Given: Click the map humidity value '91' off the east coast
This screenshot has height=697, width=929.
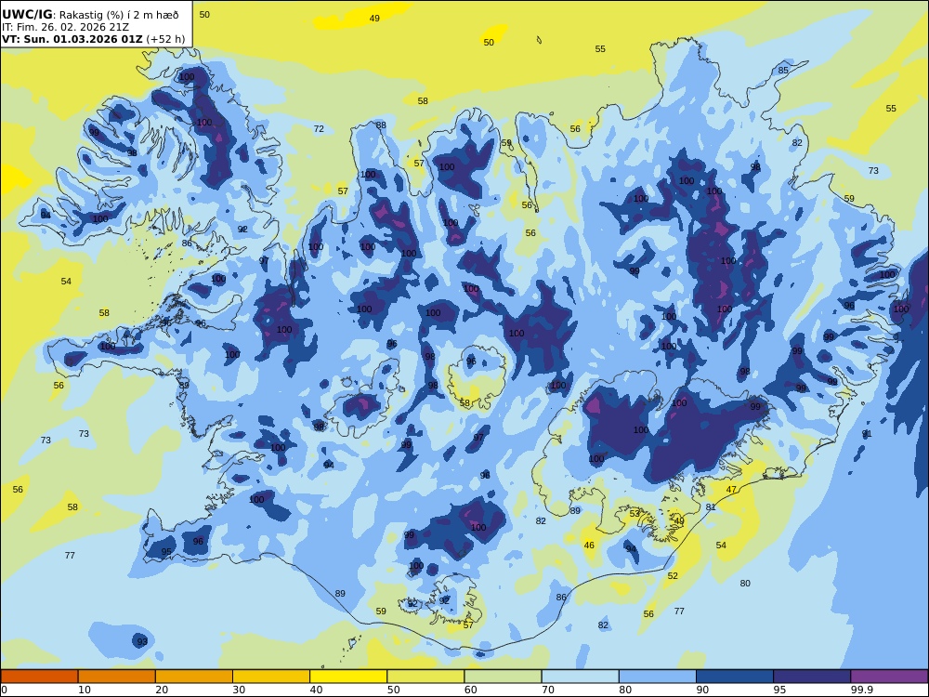Looking at the screenshot, I should pyautogui.click(x=867, y=434).
